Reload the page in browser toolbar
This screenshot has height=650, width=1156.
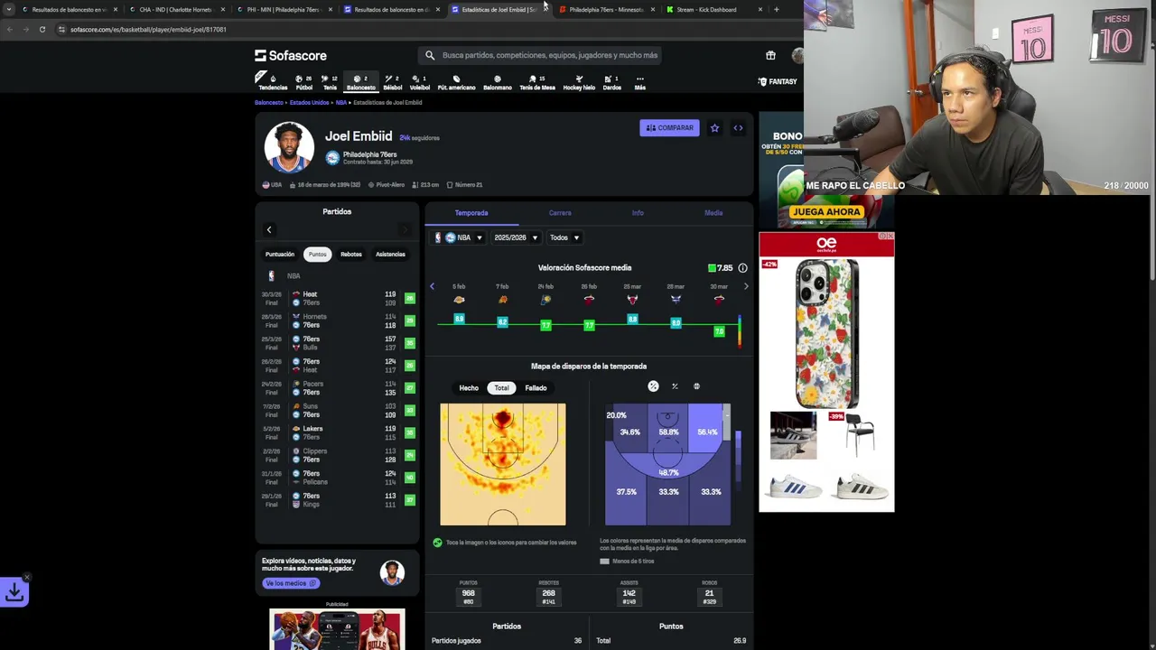42,30
